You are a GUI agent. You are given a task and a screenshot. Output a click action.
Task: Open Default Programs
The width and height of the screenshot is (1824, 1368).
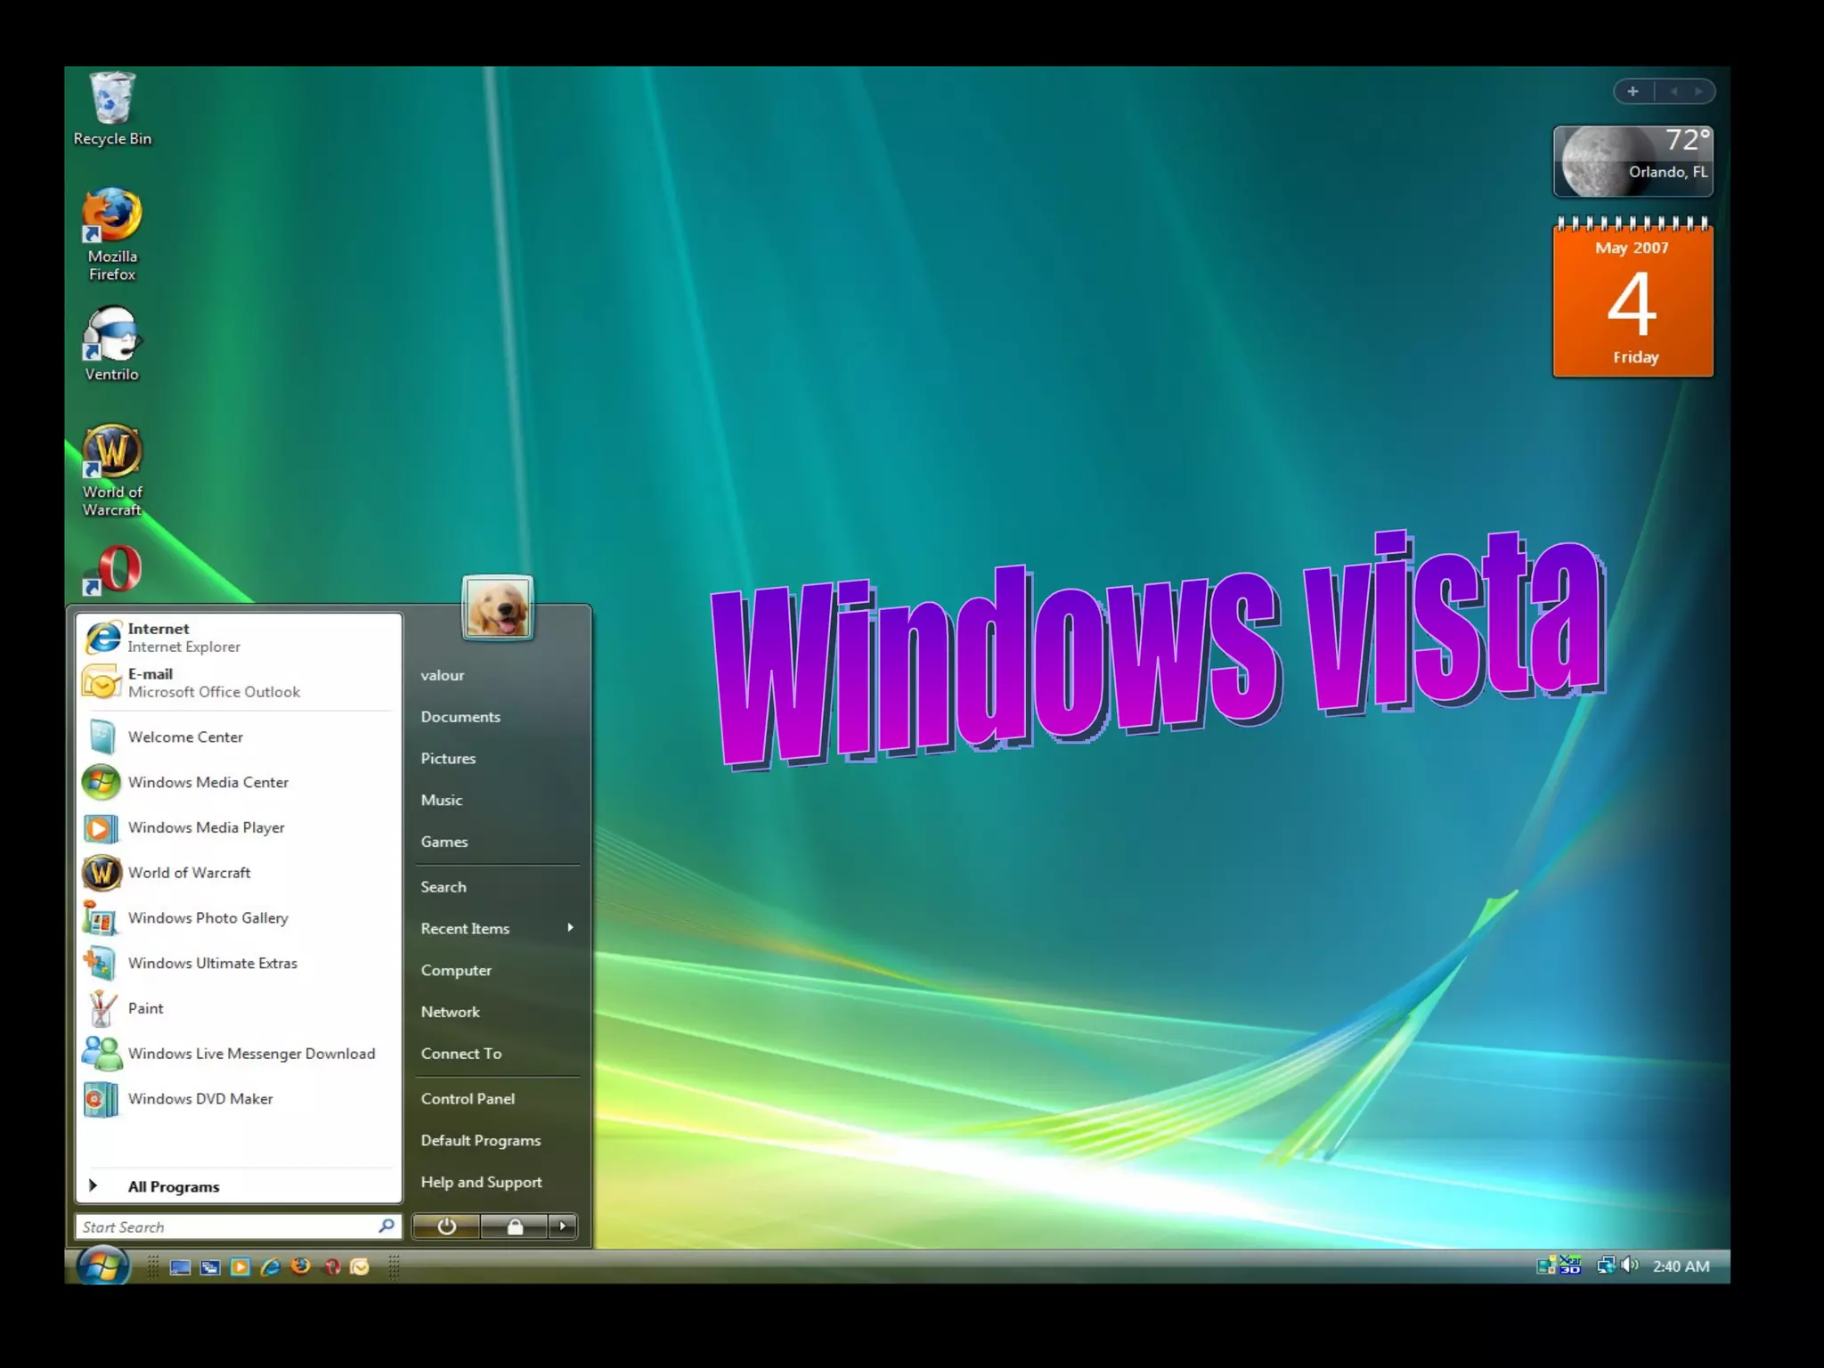[497, 1141]
